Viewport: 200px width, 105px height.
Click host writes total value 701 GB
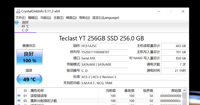click(x=174, y=52)
